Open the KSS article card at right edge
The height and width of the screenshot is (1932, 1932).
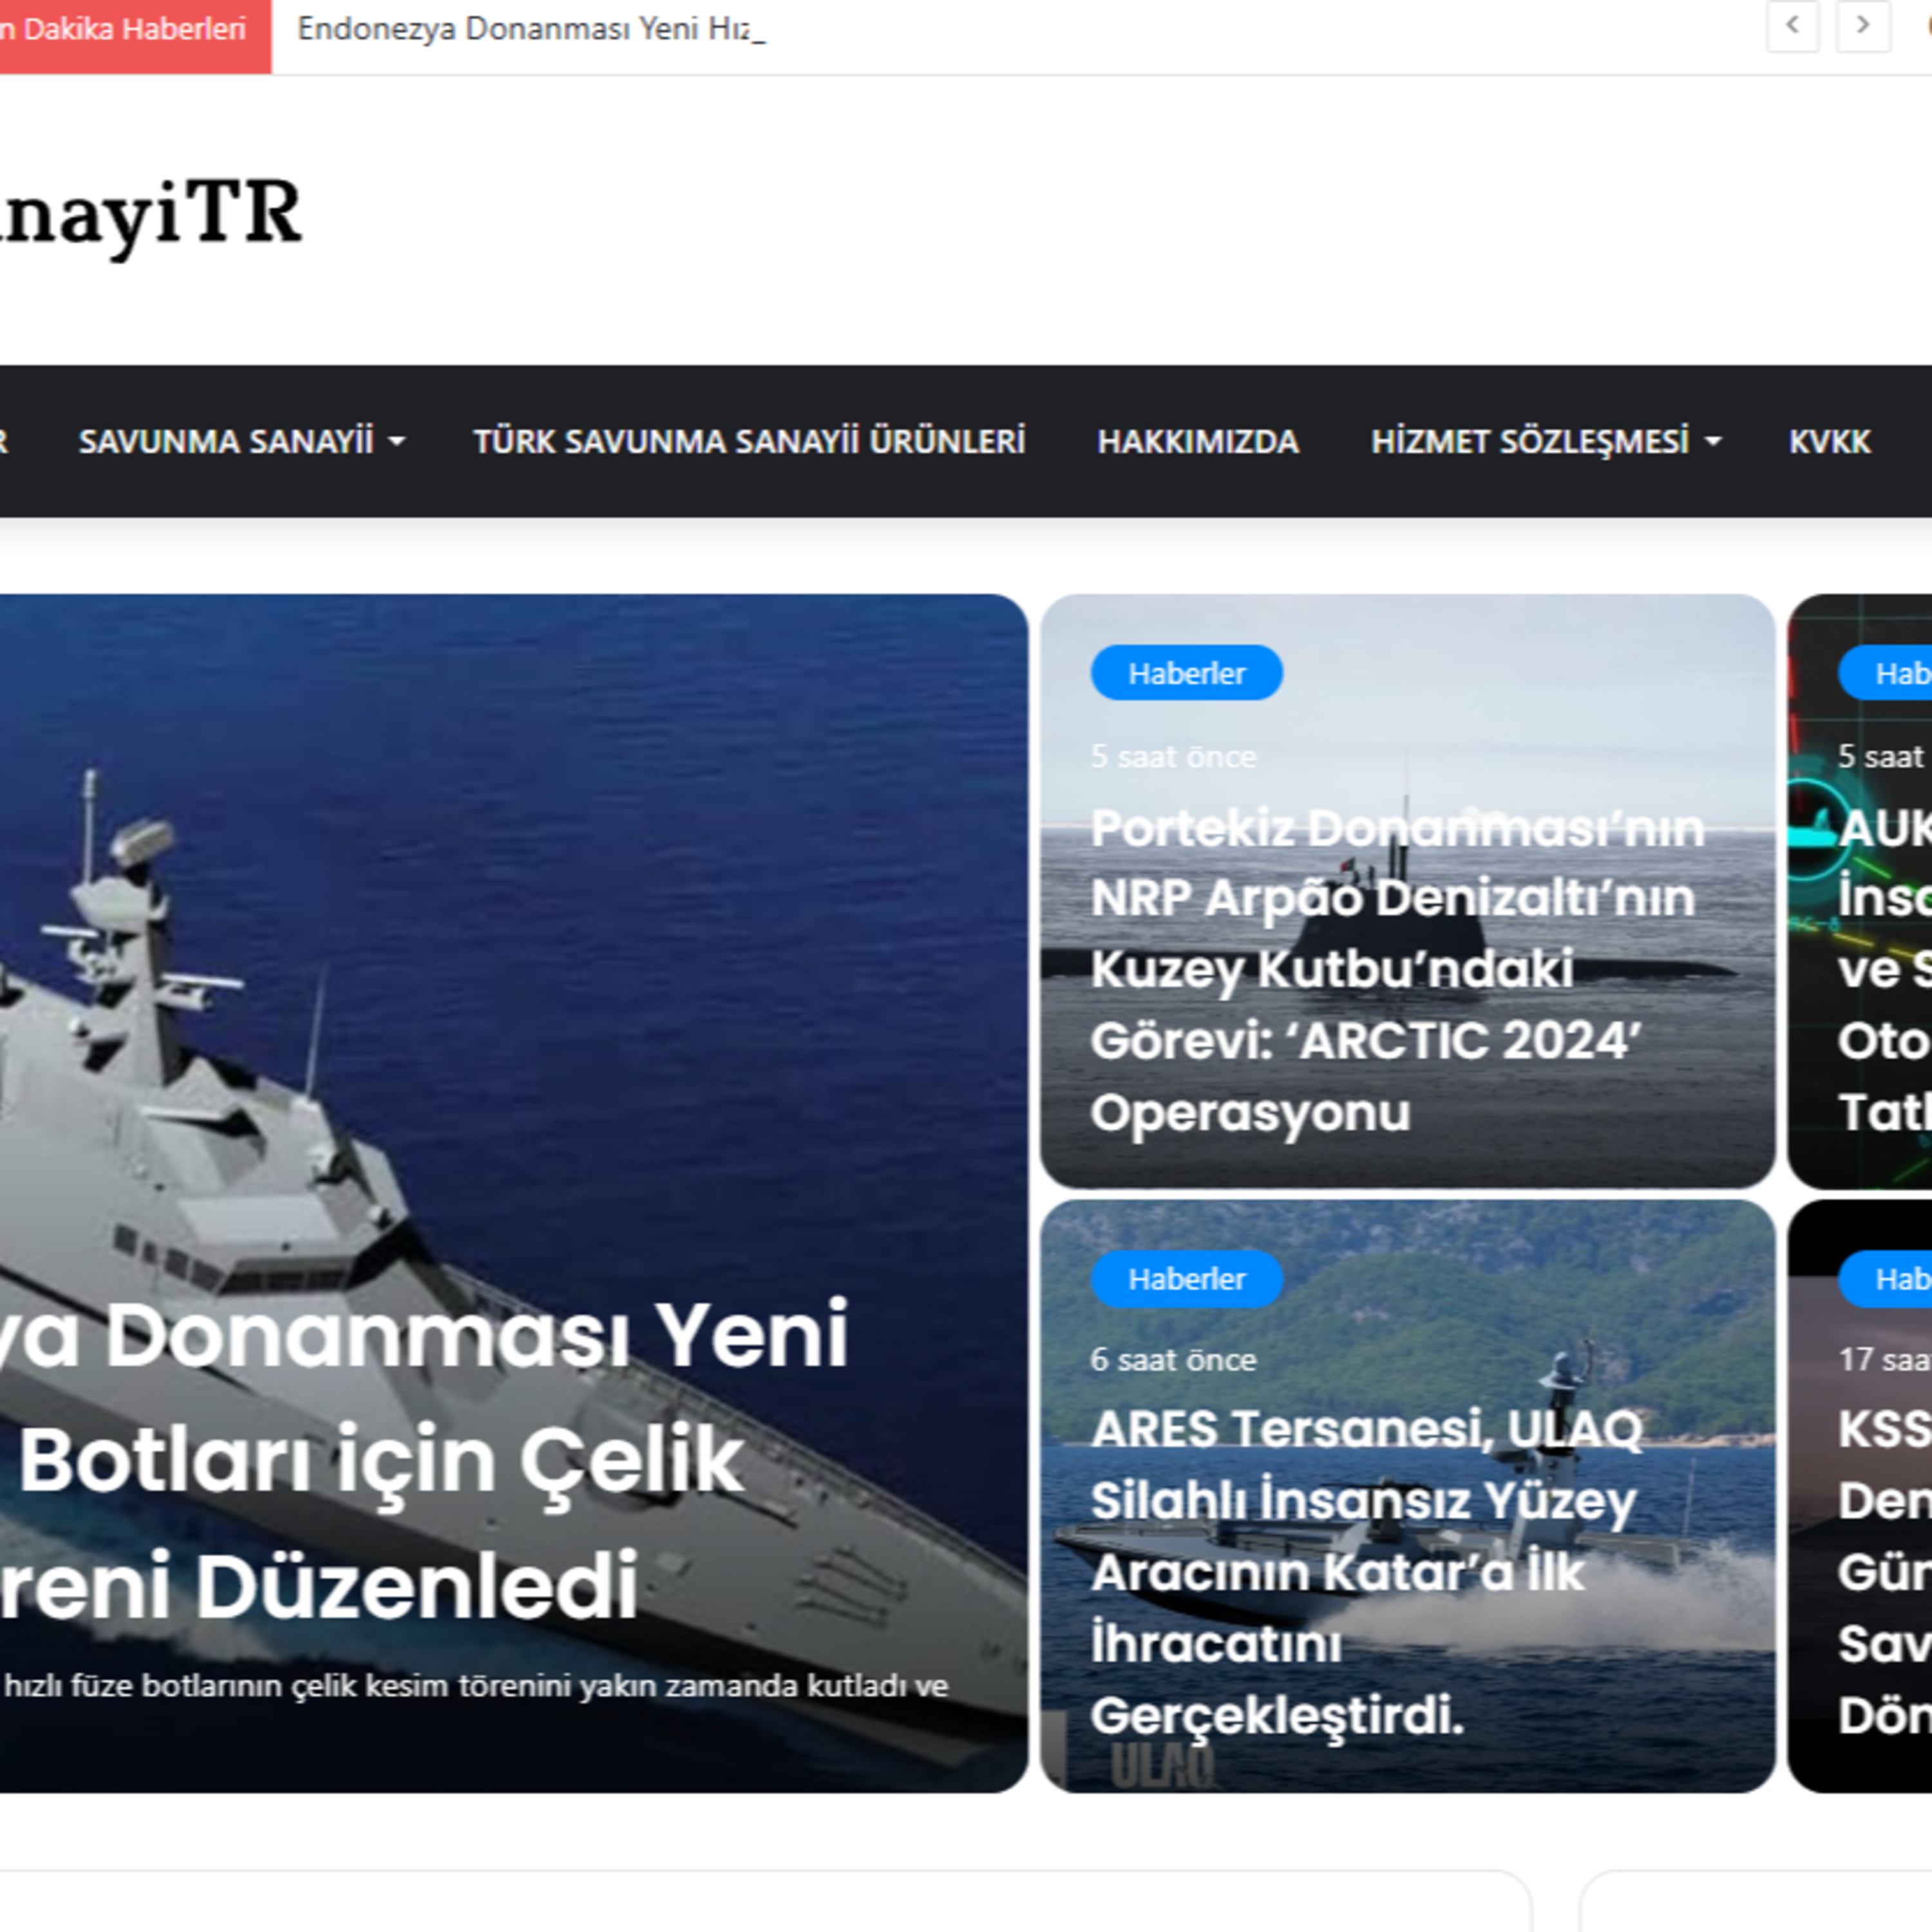[x=1860, y=1496]
